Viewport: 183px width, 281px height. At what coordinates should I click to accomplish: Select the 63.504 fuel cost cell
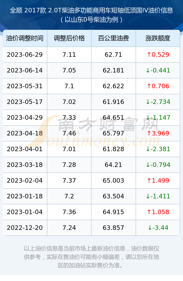click(113, 196)
